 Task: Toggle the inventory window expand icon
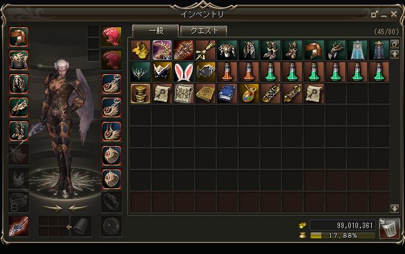[374, 14]
